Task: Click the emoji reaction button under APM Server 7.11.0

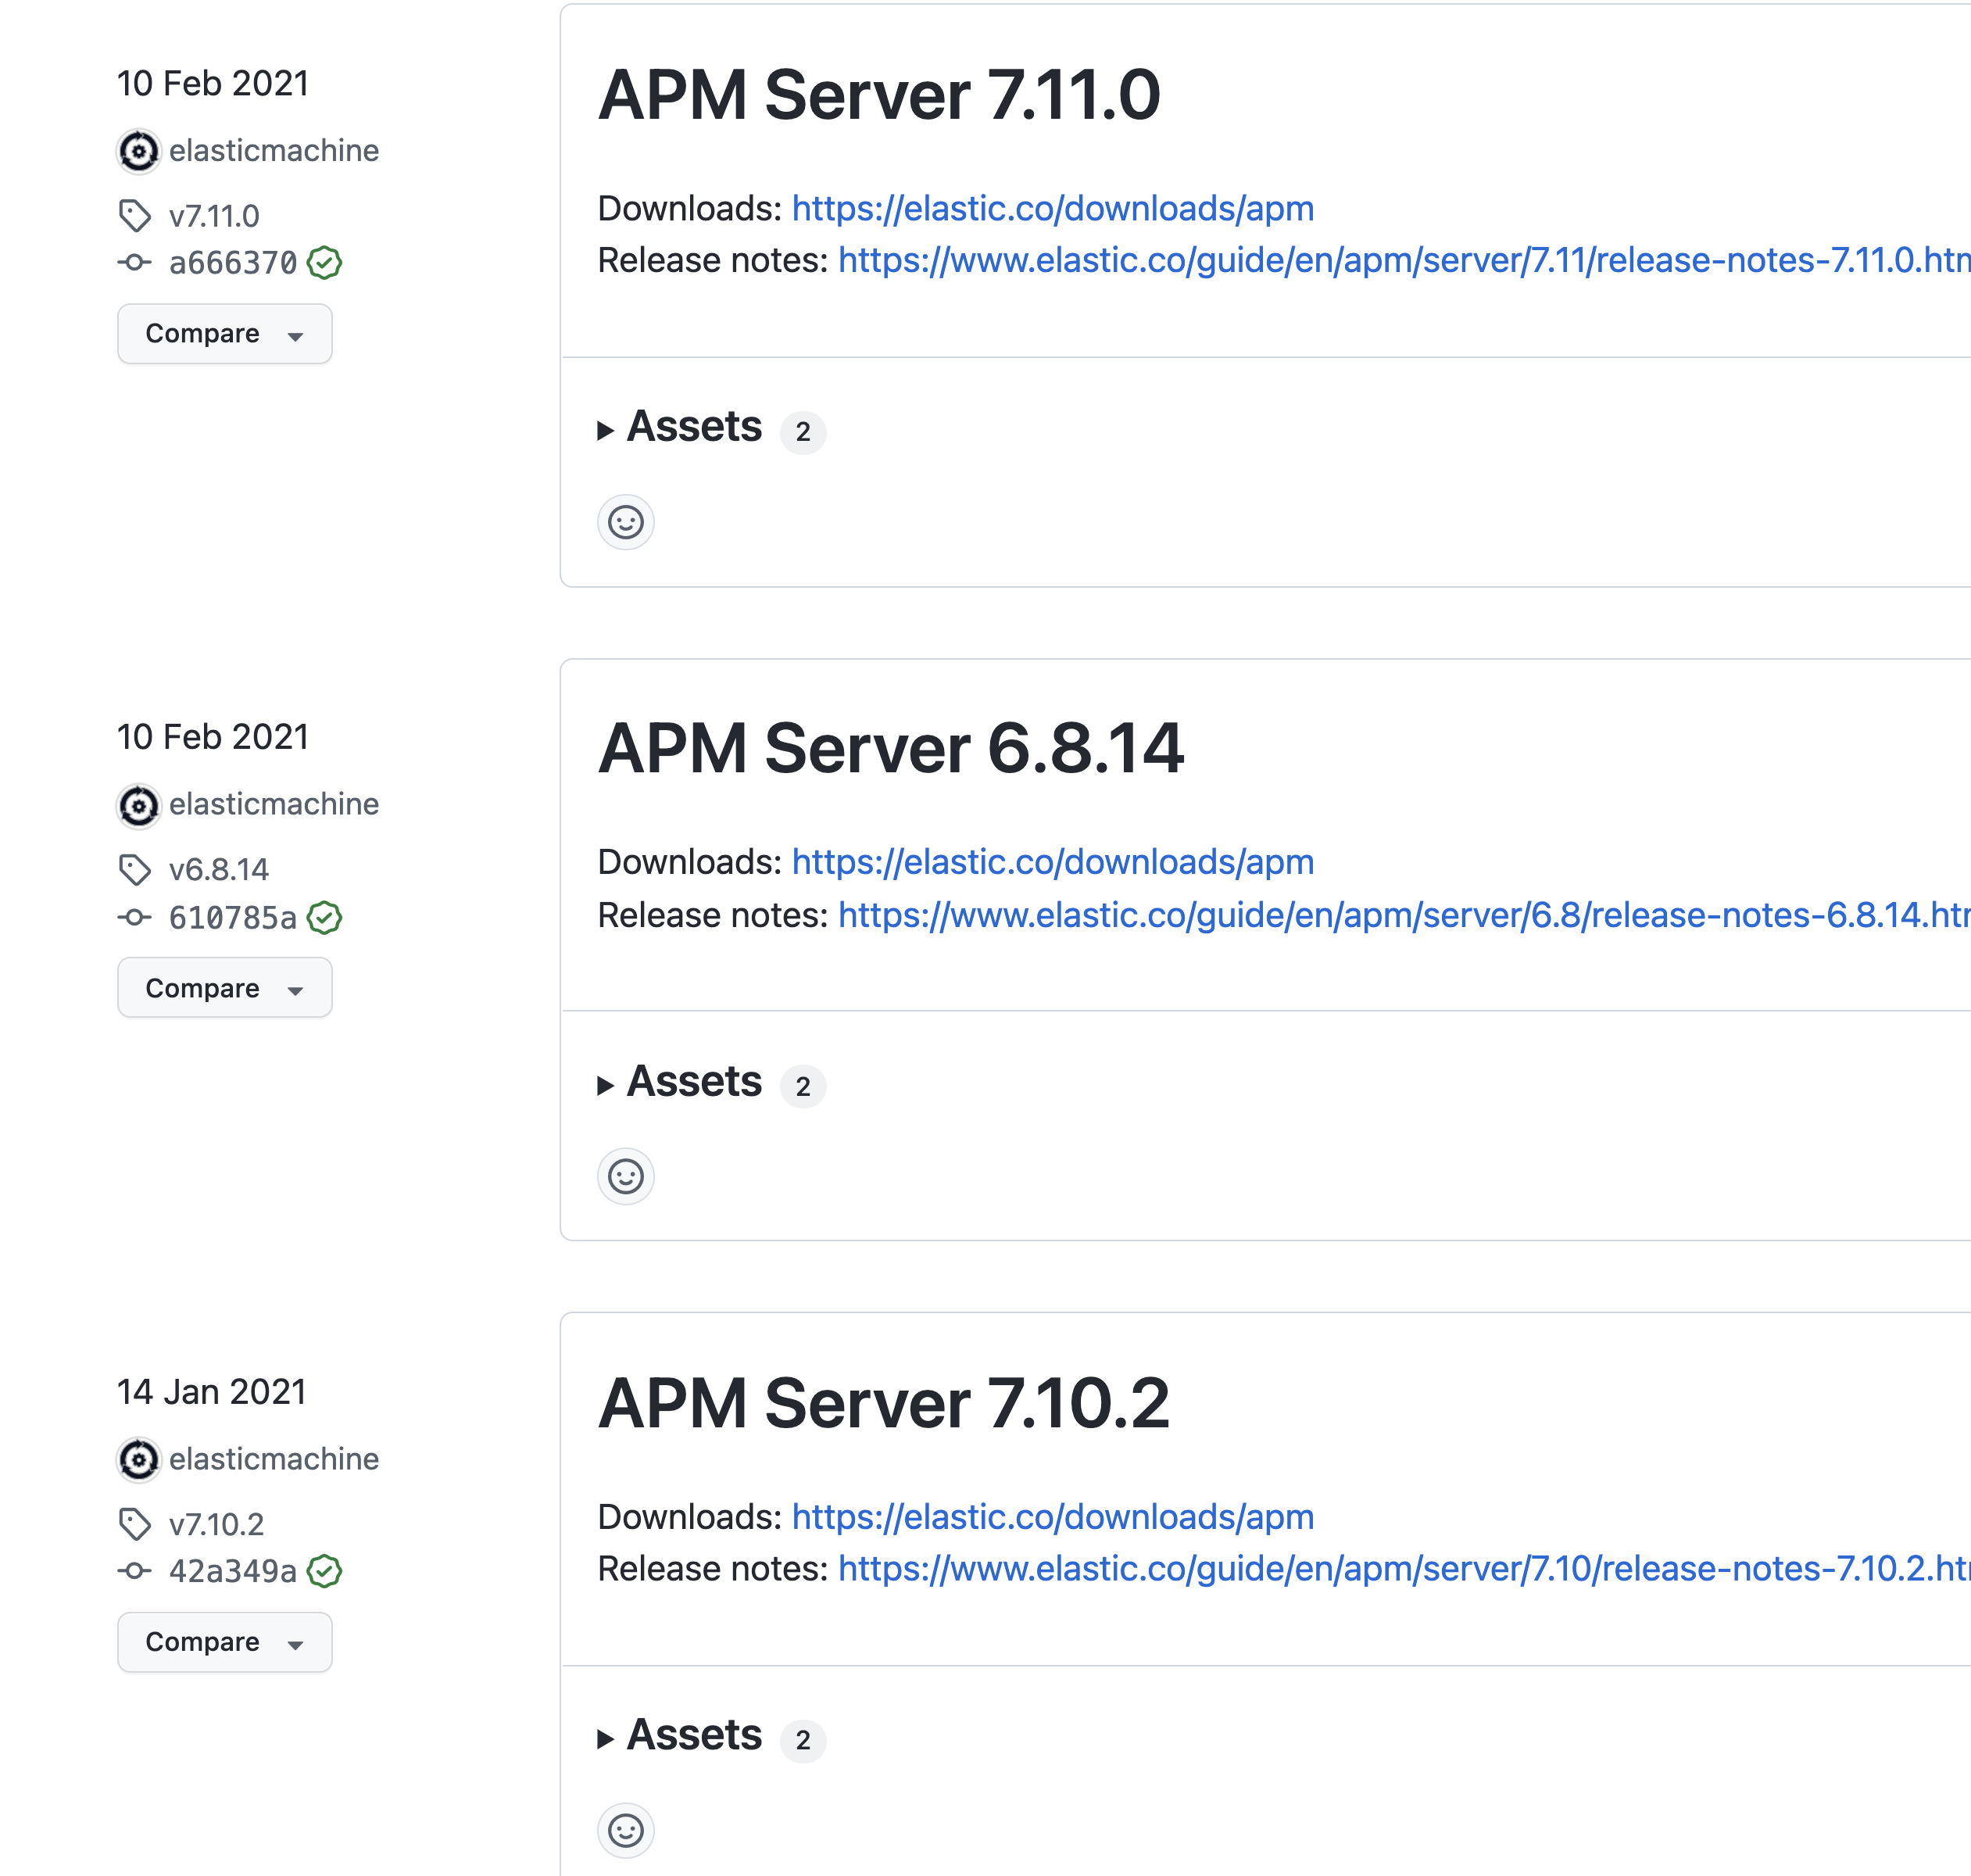Action: pos(625,522)
